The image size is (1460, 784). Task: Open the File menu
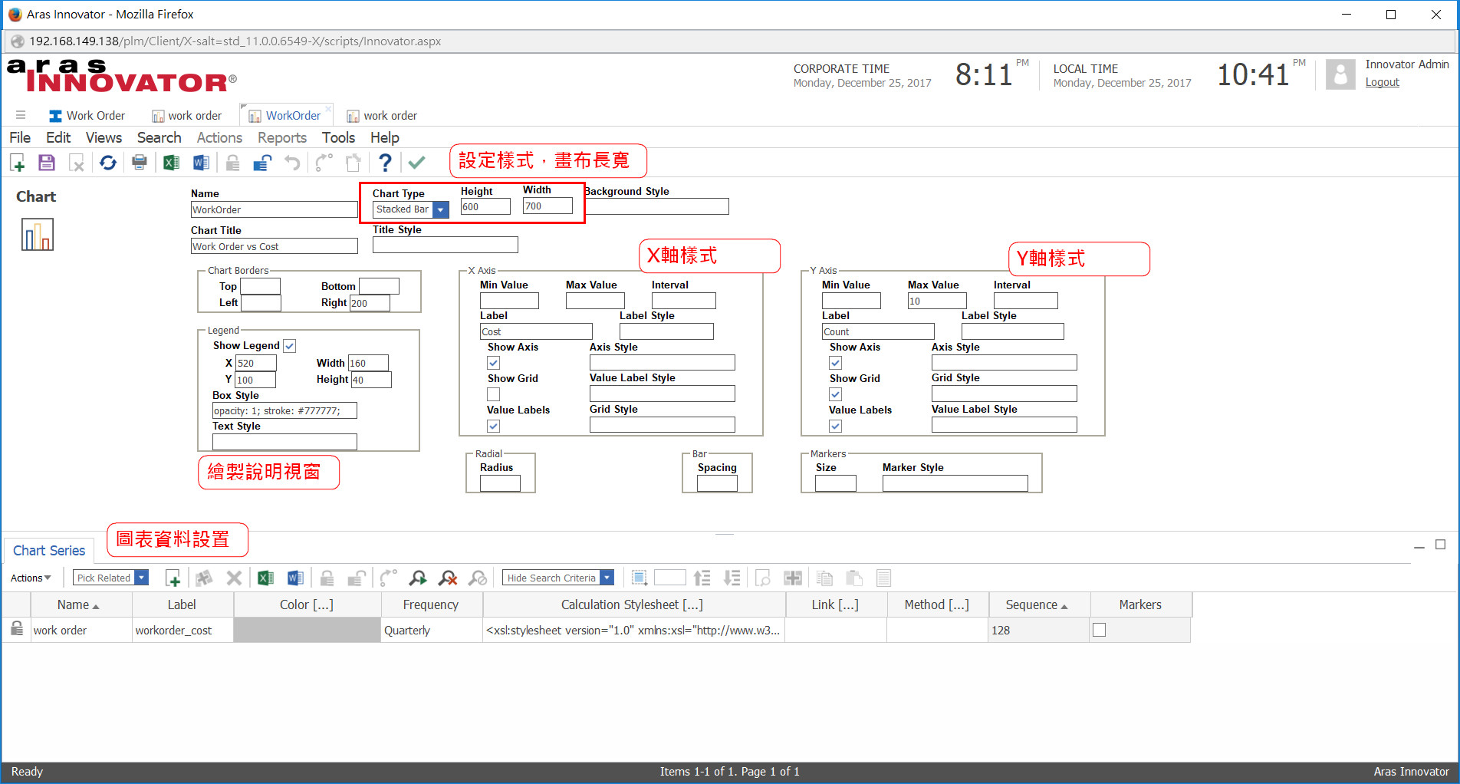20,137
